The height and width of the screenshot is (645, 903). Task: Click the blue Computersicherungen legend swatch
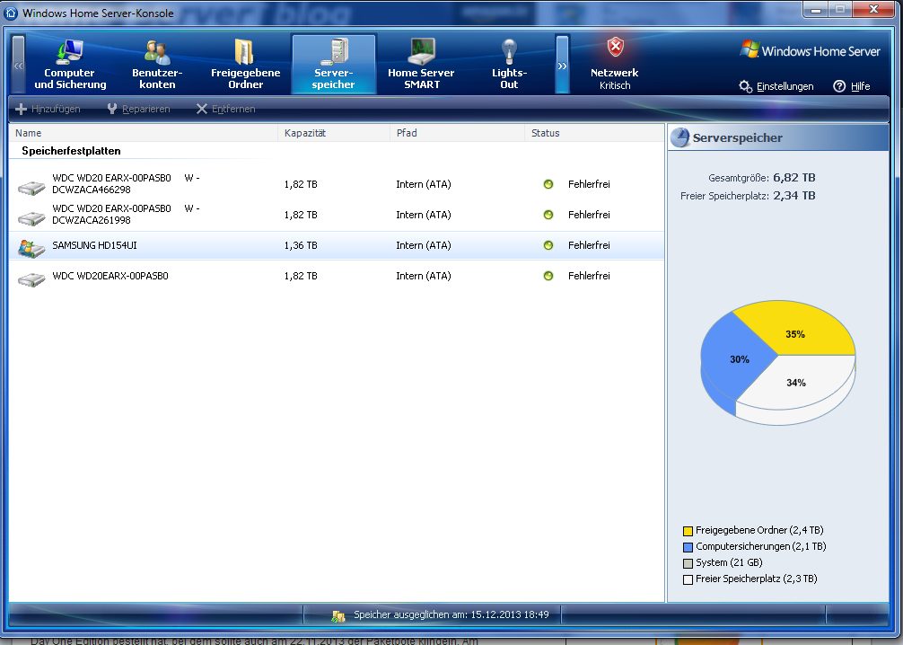click(688, 547)
